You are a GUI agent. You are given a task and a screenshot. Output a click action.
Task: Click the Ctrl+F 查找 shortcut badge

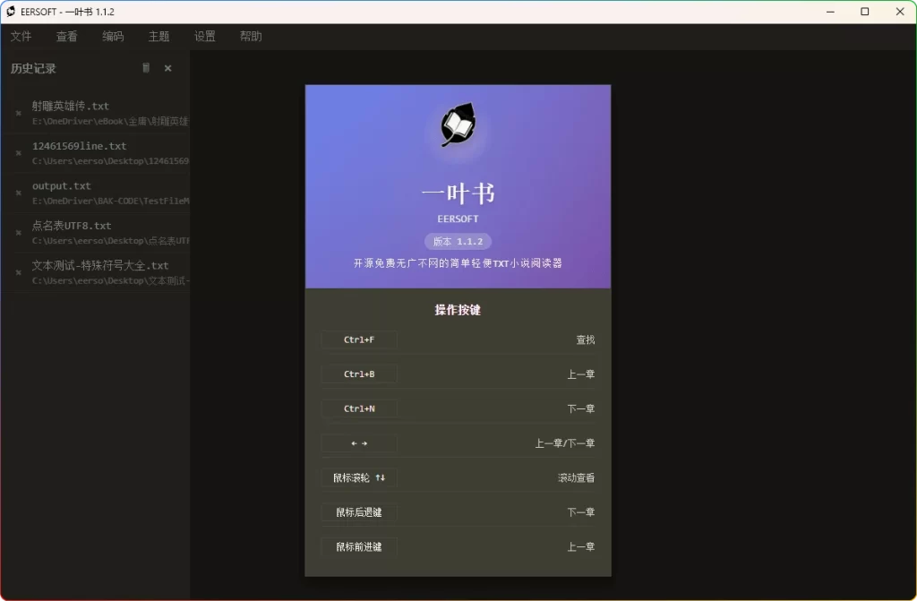point(358,339)
